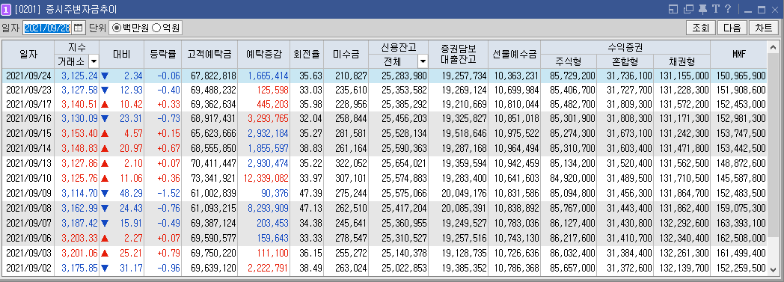Click the 예탁증감 column header
The image size is (784, 282).
click(x=263, y=54)
